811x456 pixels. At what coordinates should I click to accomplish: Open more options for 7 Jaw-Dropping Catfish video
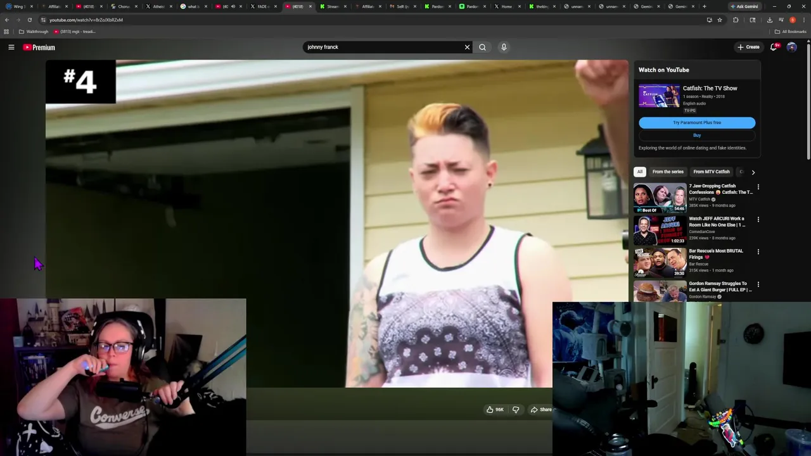pyautogui.click(x=758, y=187)
